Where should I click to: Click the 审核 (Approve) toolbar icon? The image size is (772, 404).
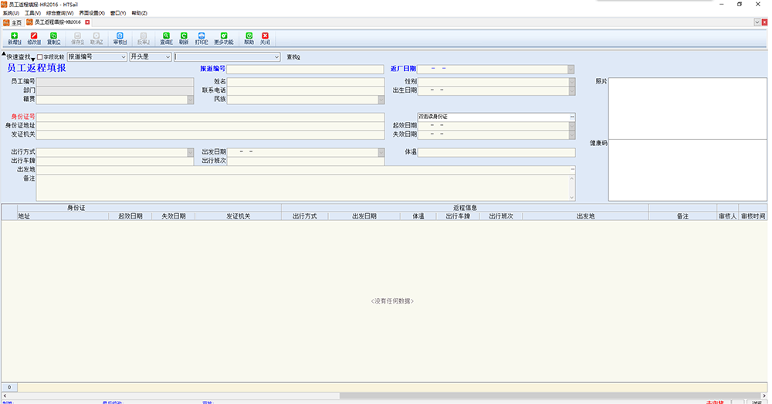click(120, 38)
